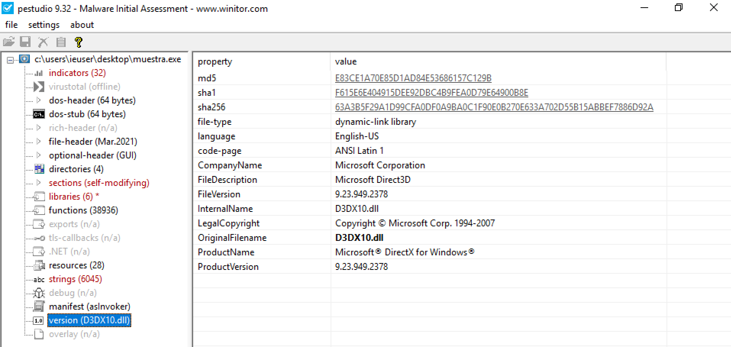Select resources (28) tree entry

76,265
